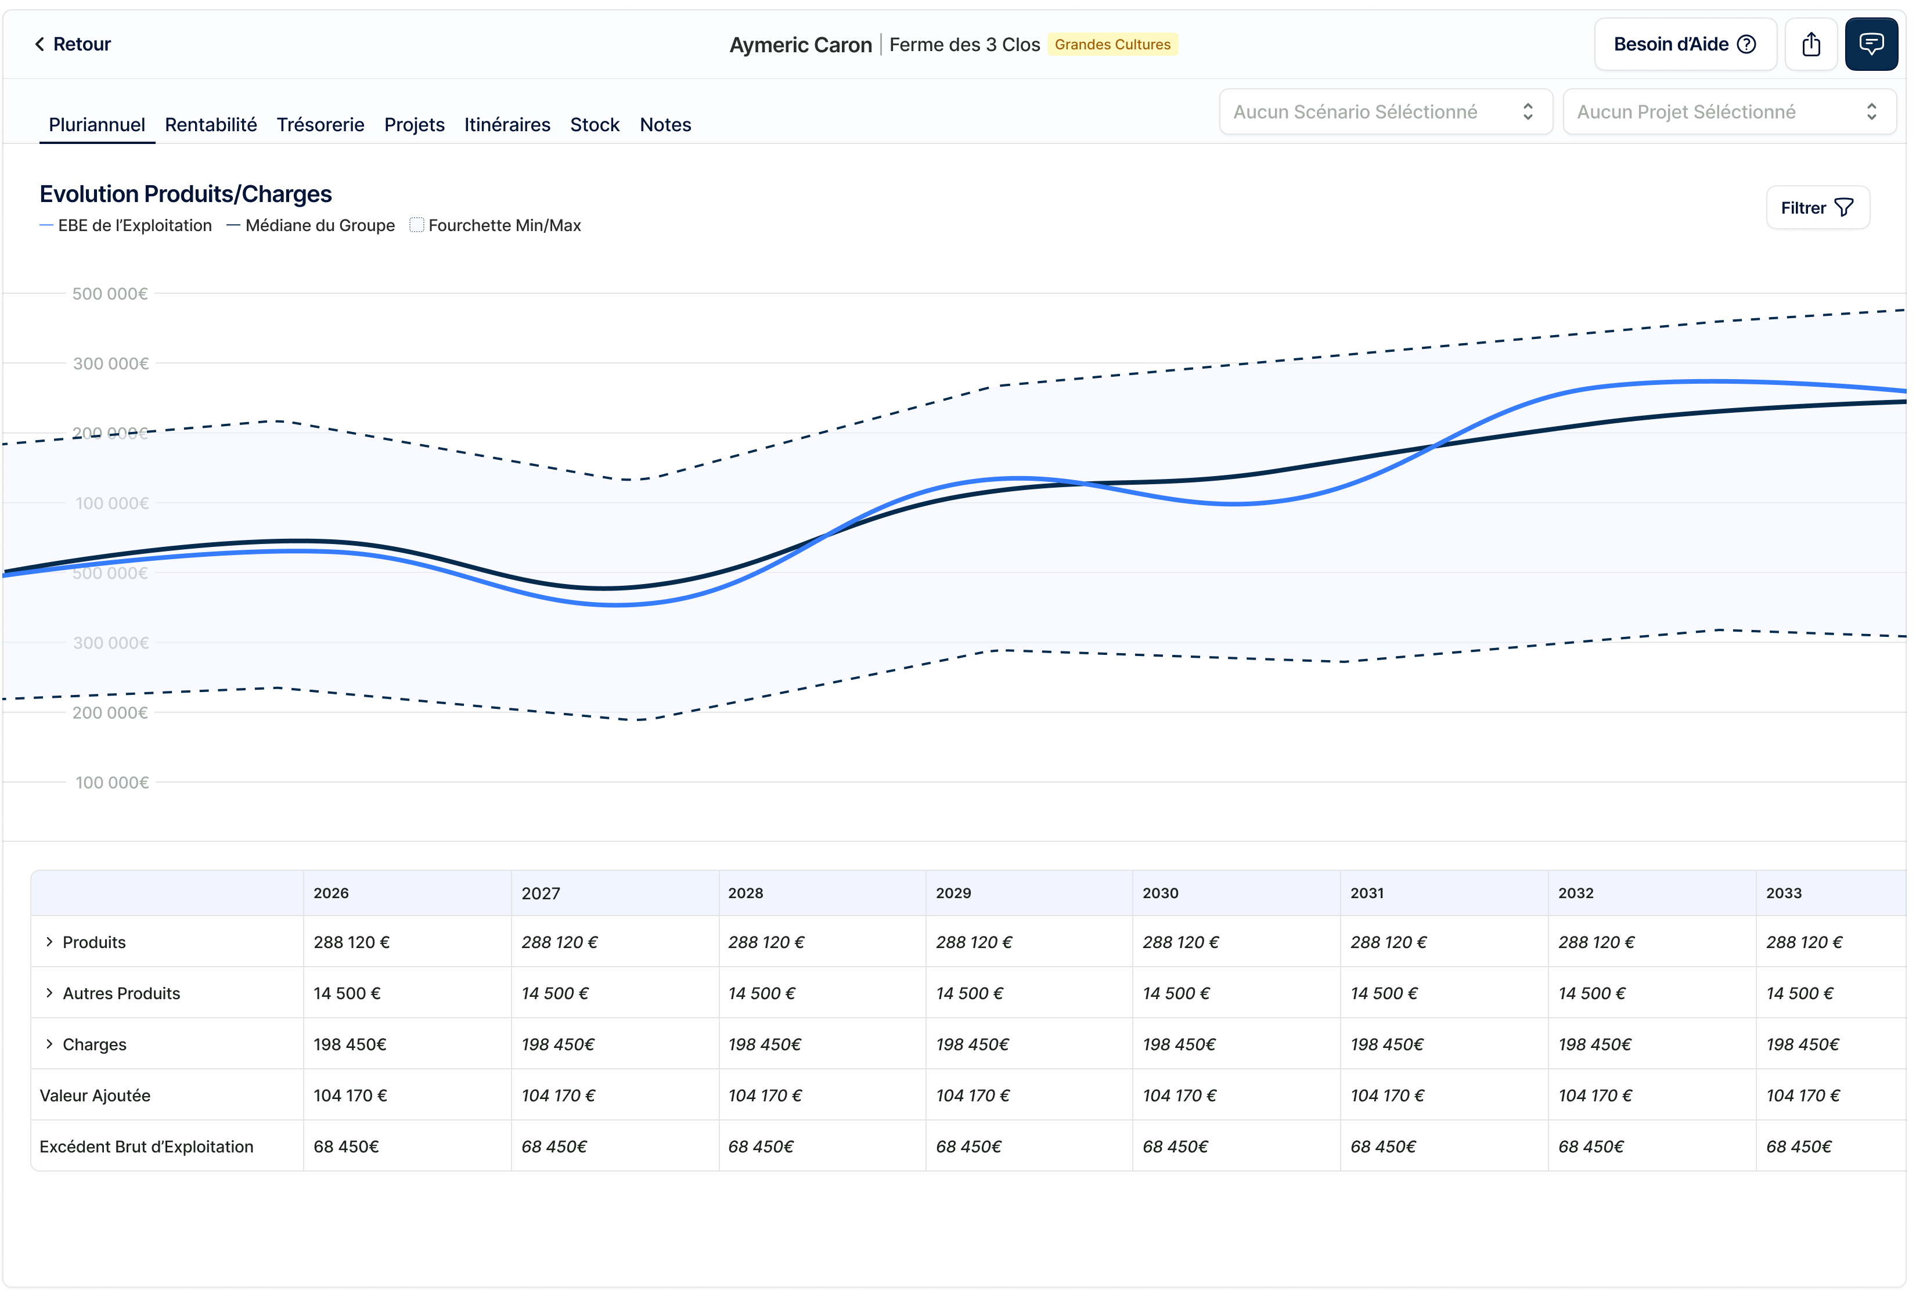
Task: Switch to the Trésorerie tab
Action: (x=320, y=124)
